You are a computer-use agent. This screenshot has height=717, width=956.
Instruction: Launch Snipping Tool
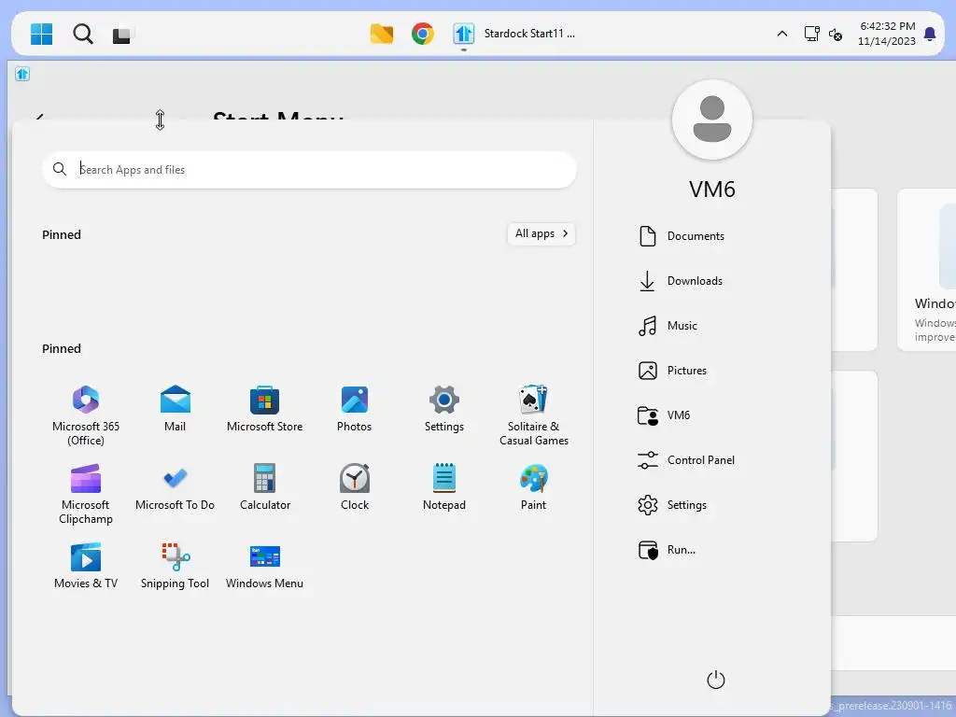[175, 566]
